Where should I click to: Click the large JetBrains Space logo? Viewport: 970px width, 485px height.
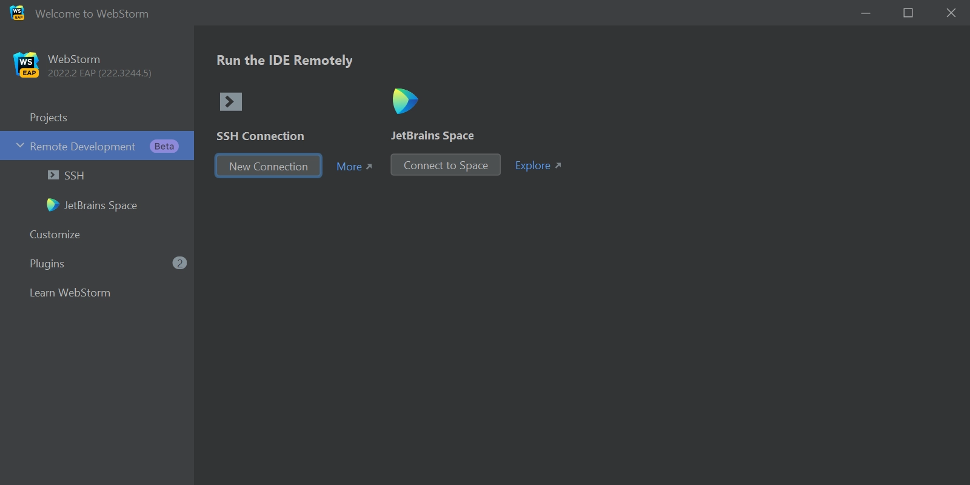(x=406, y=101)
